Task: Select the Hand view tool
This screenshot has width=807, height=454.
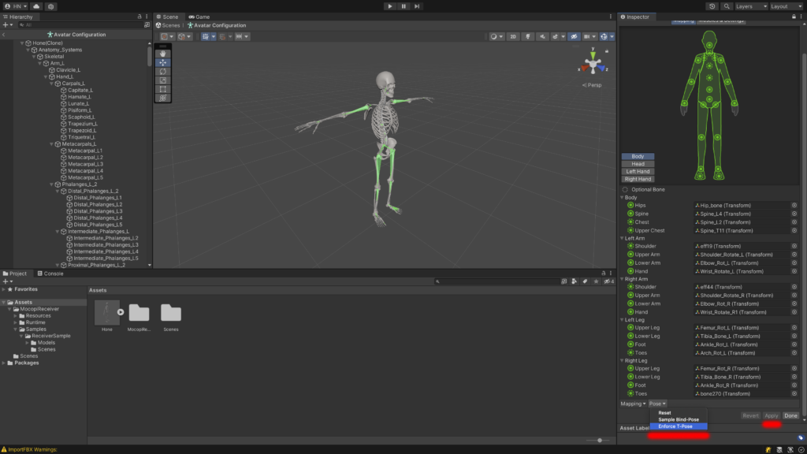Action: pyautogui.click(x=163, y=54)
